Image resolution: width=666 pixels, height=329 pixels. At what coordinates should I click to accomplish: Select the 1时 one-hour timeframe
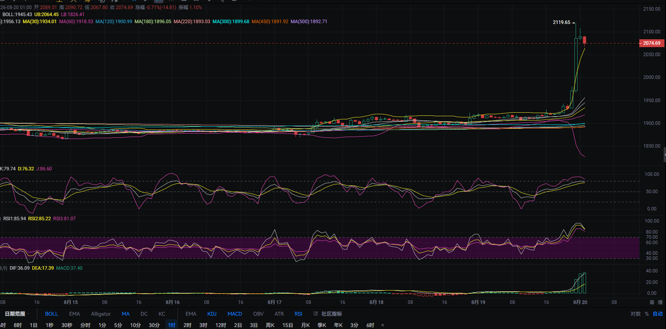click(172, 325)
